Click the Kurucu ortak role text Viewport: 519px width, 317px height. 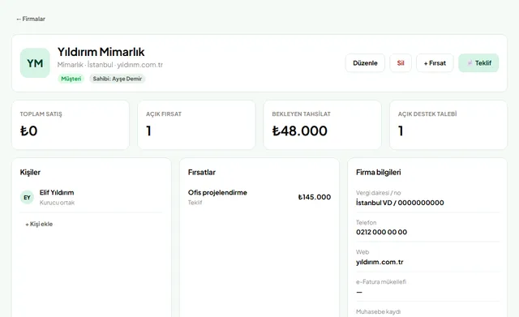tap(57, 203)
